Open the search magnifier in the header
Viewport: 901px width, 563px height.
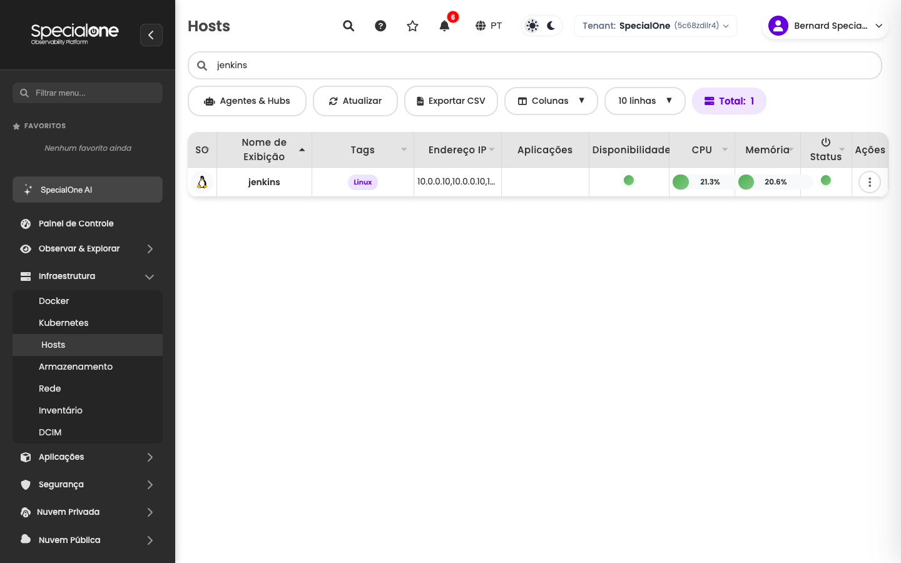point(349,26)
